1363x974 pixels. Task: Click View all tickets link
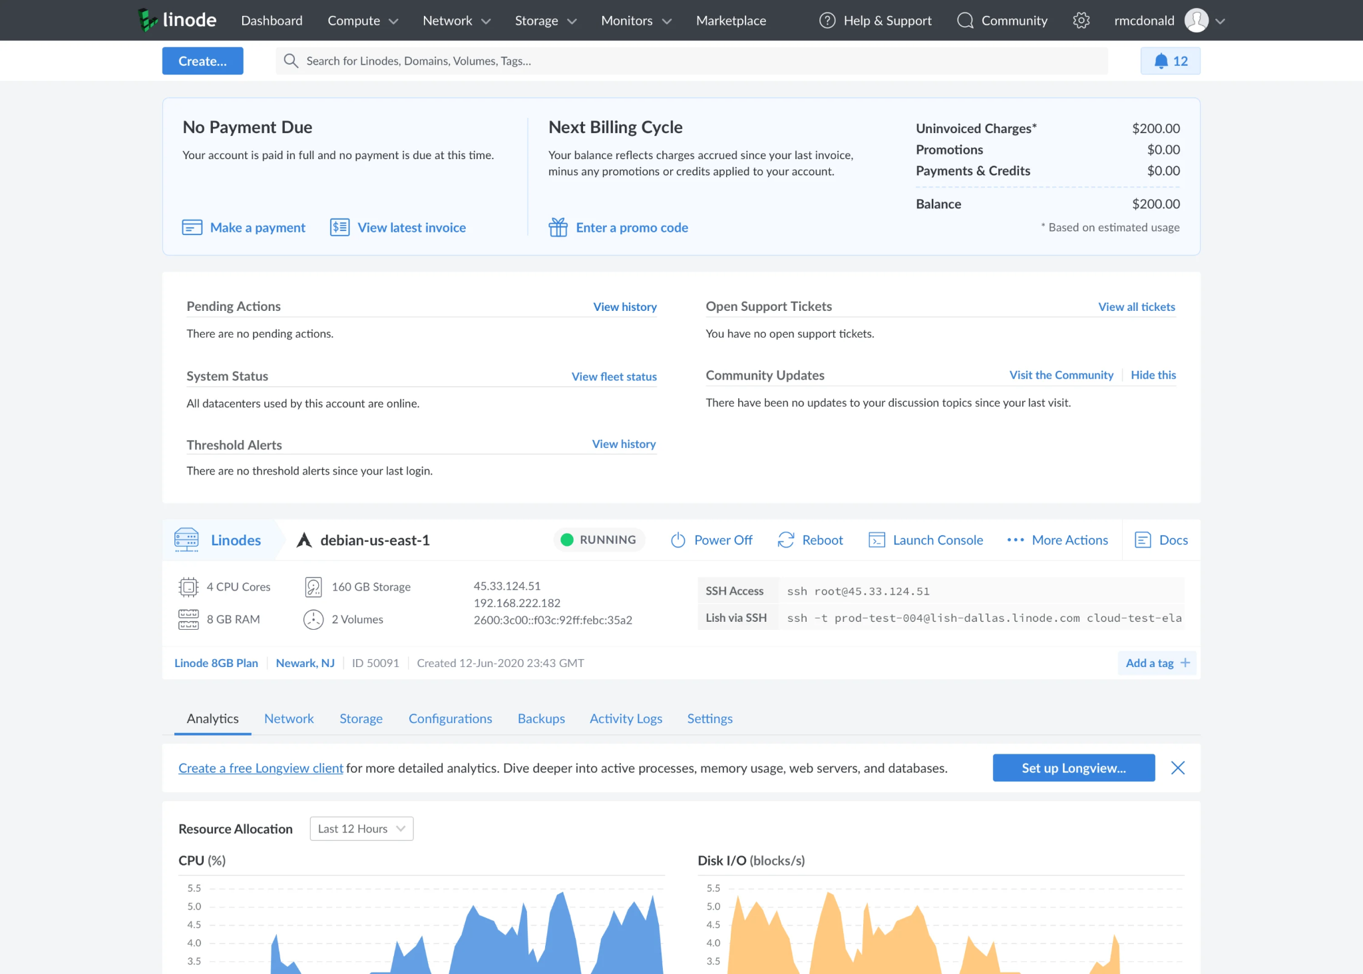point(1137,307)
